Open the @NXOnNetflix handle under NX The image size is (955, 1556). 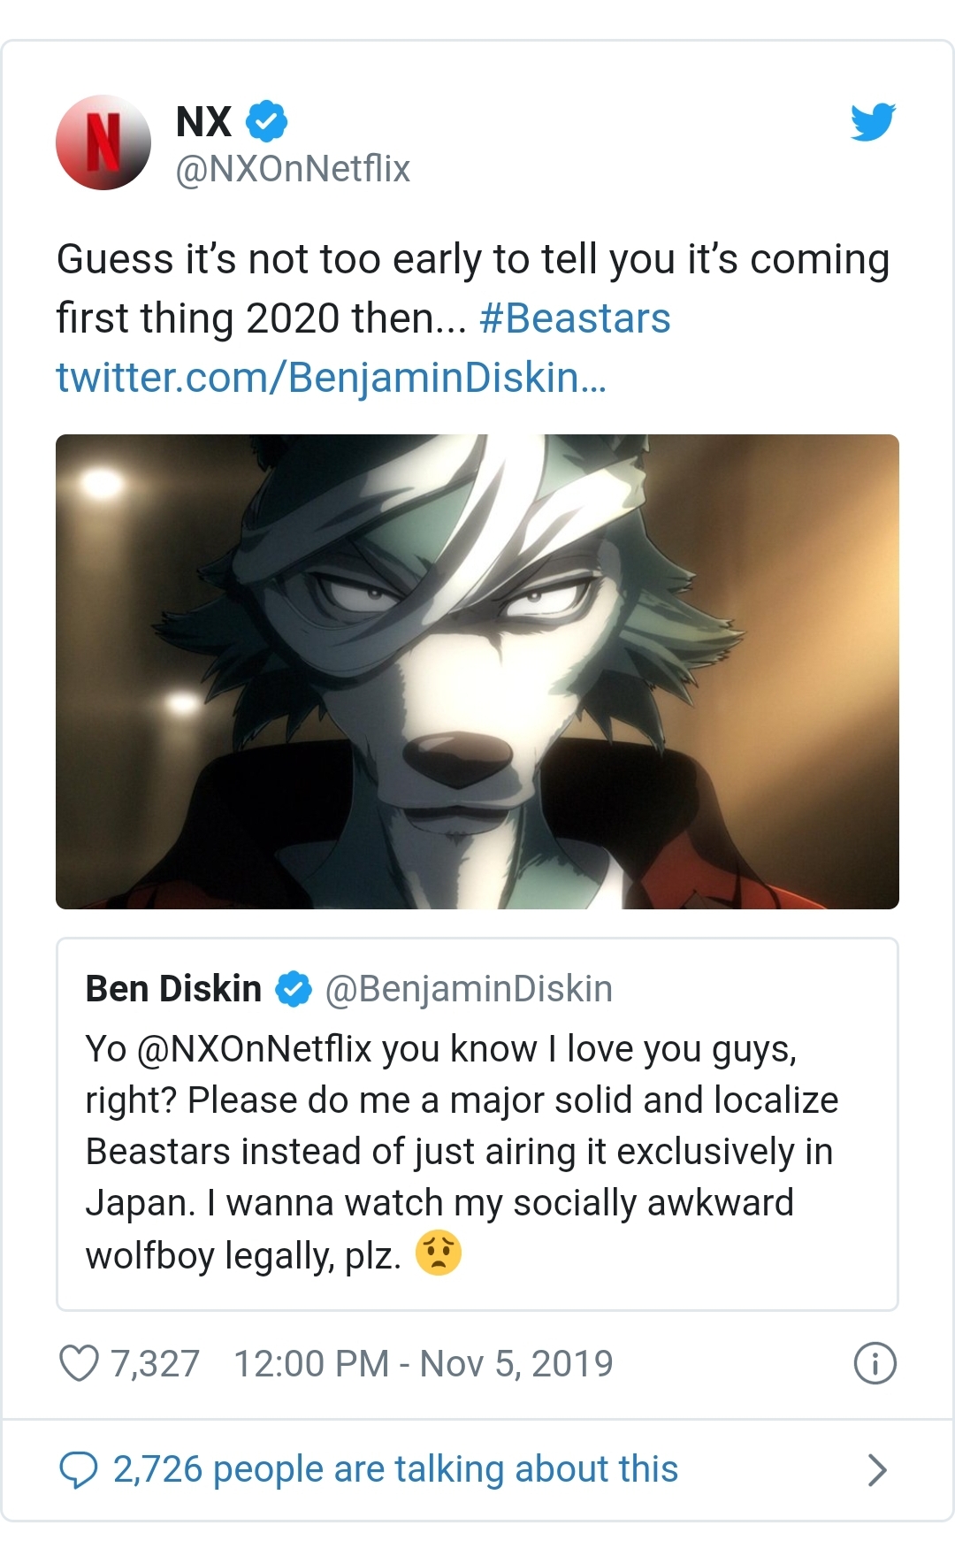[293, 169]
